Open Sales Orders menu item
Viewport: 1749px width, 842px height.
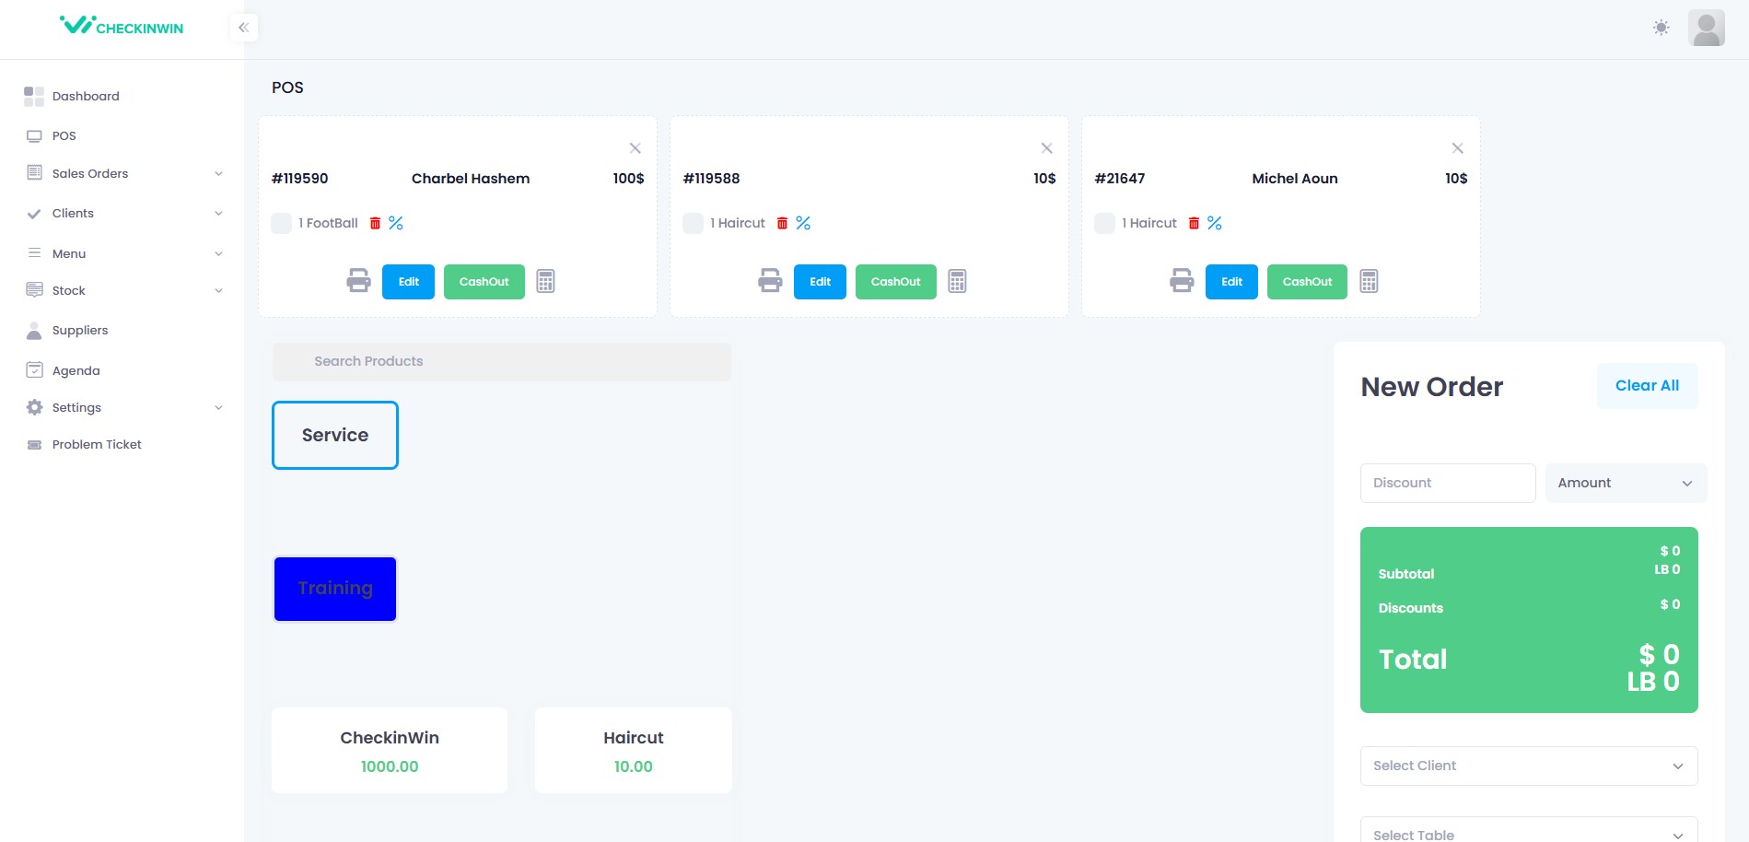(90, 173)
